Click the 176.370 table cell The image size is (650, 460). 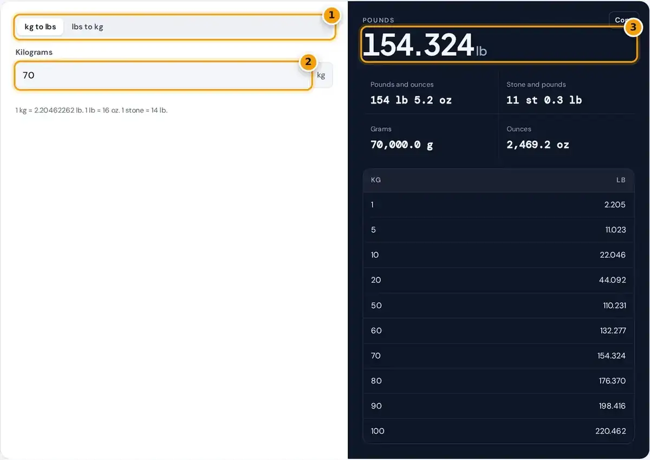coord(612,381)
